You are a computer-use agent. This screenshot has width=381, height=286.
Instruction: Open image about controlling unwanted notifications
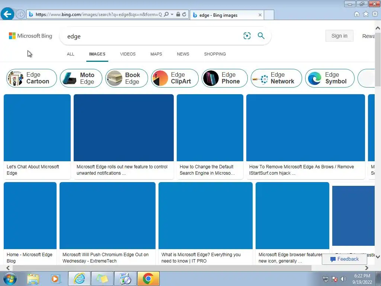tap(124, 128)
